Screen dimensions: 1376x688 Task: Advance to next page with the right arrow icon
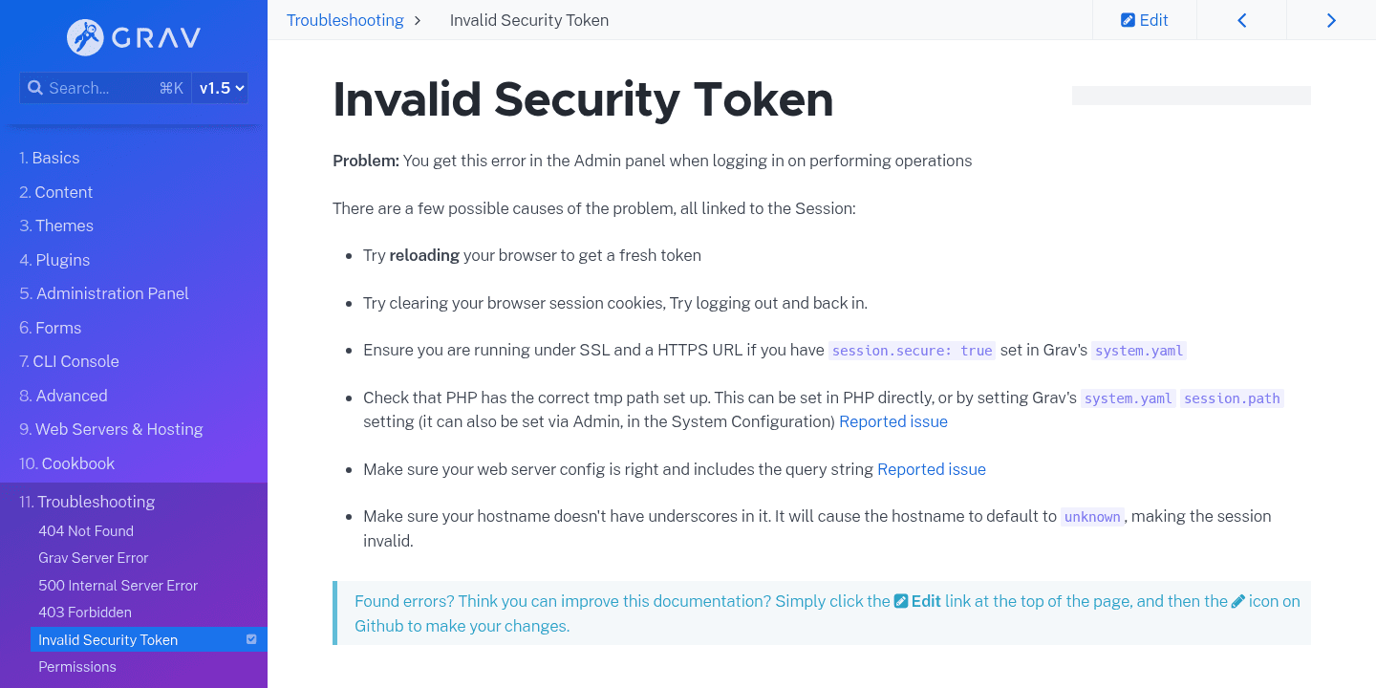click(x=1331, y=19)
